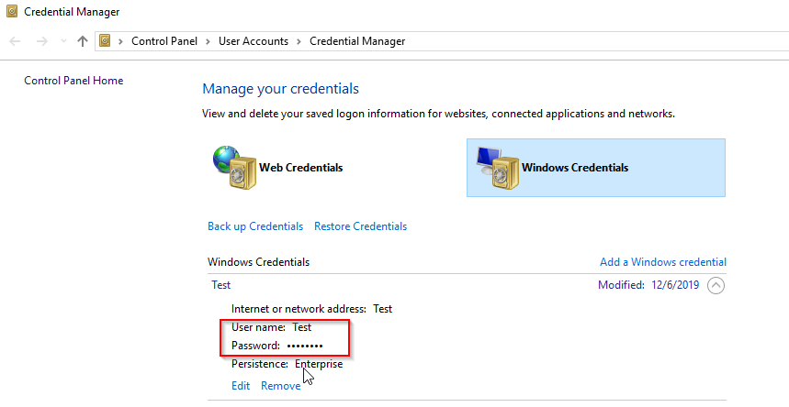Click the Up one level arrow
This screenshot has width=789, height=407.
point(83,41)
